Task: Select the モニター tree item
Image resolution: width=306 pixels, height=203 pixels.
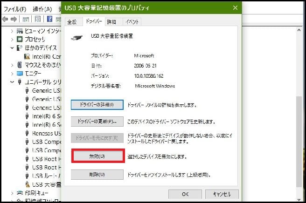Action: [33, 74]
